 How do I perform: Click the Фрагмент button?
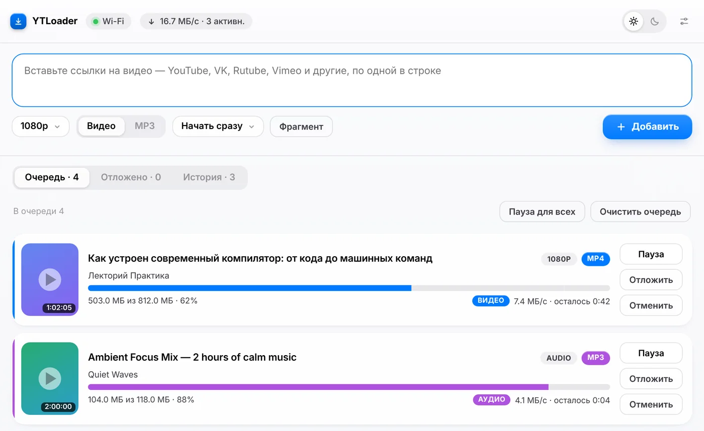[x=301, y=127]
